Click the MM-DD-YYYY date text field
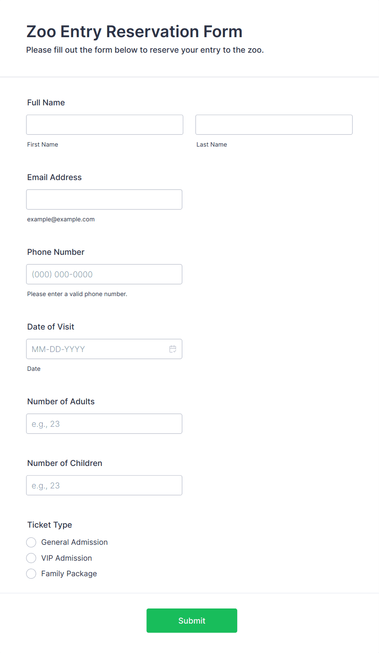 [98, 349]
